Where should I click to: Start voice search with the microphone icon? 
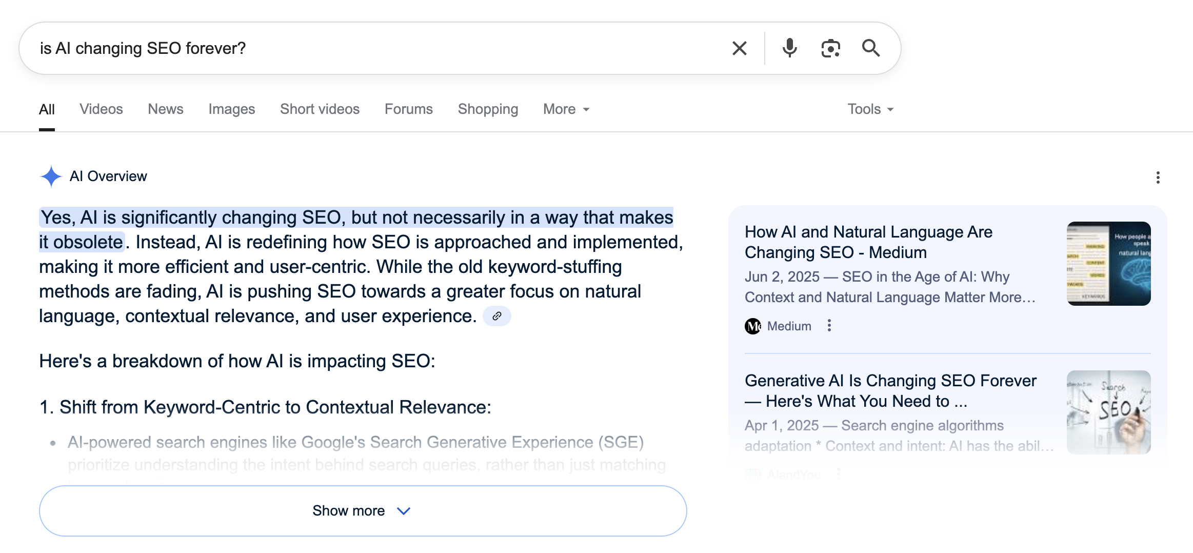coord(789,48)
